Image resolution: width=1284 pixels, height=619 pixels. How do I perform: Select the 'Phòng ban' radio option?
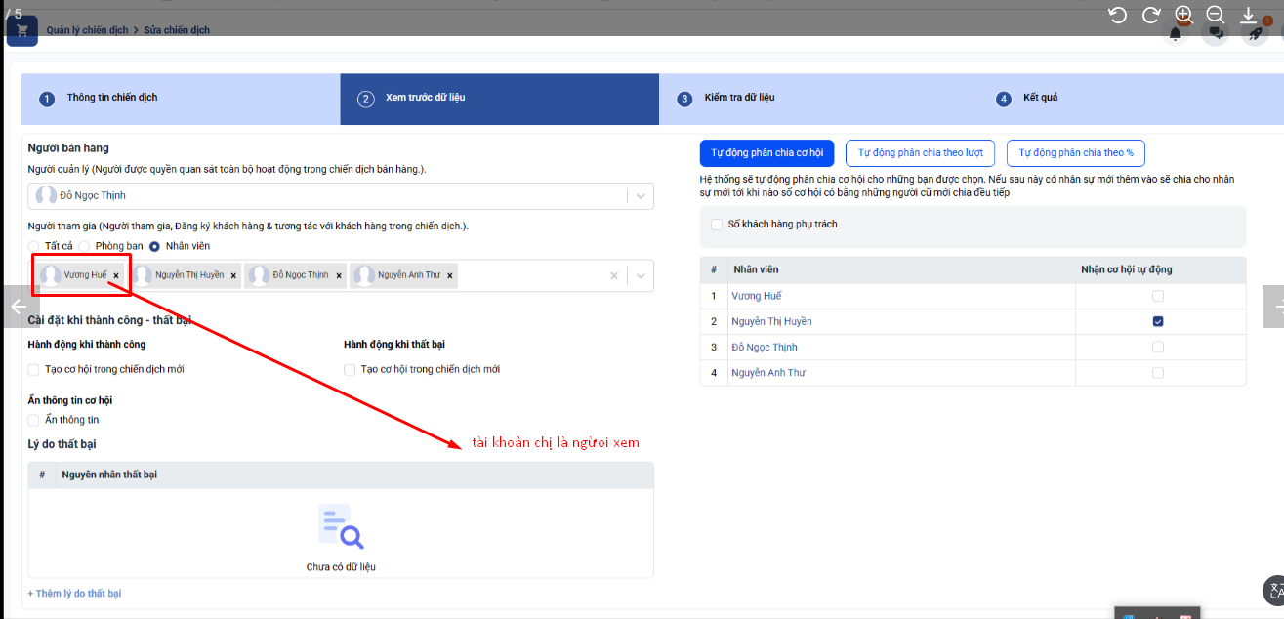pyautogui.click(x=85, y=246)
